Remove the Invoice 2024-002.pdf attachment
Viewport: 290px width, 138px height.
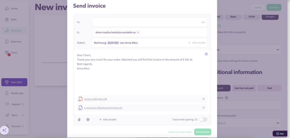pos(204,99)
